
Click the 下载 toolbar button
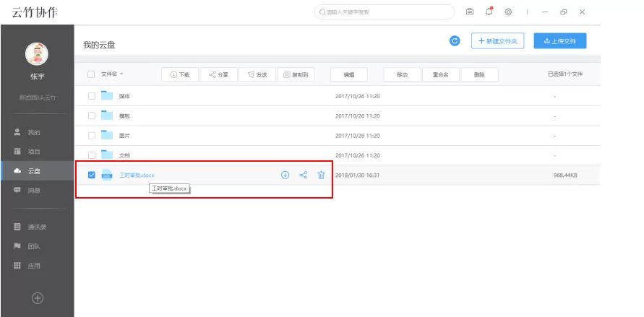tap(180, 74)
